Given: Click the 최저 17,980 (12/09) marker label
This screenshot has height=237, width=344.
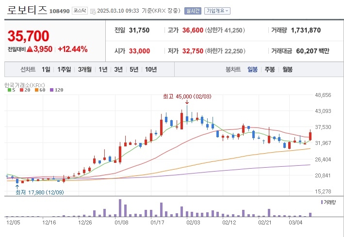Looking at the screenshot, I should pyautogui.click(x=40, y=192).
